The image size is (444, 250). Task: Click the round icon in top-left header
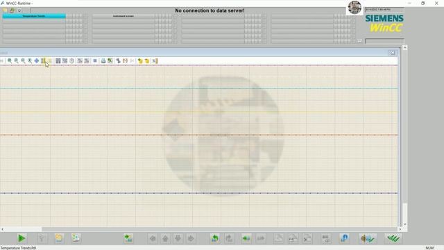(x=19, y=10)
